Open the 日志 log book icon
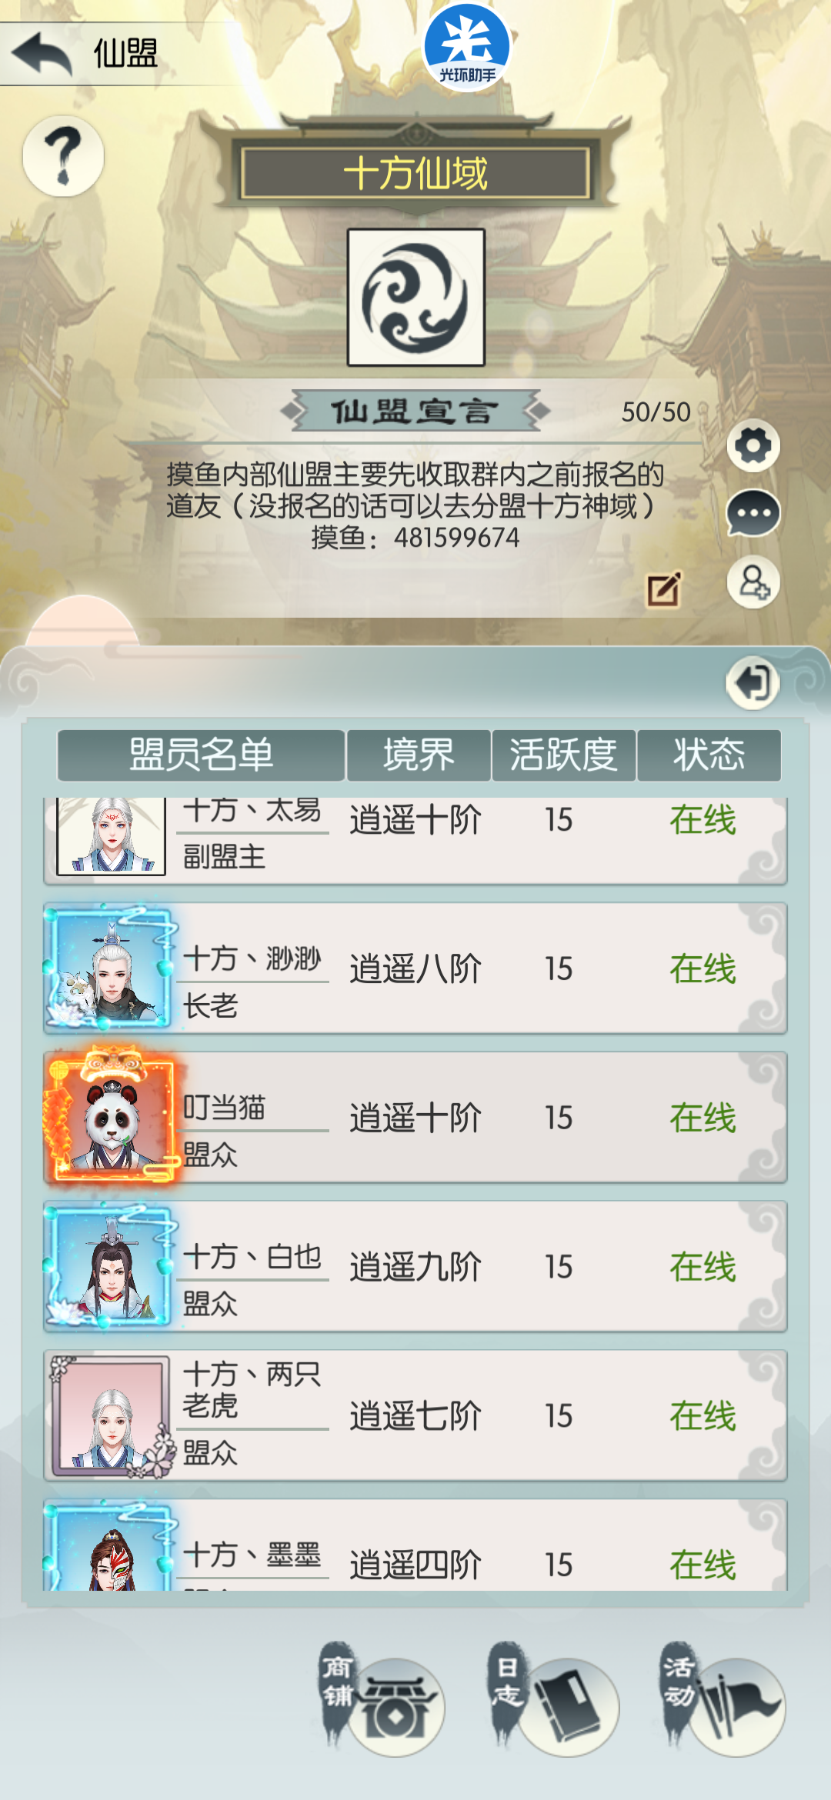The width and height of the screenshot is (831, 1800). coord(554,1702)
